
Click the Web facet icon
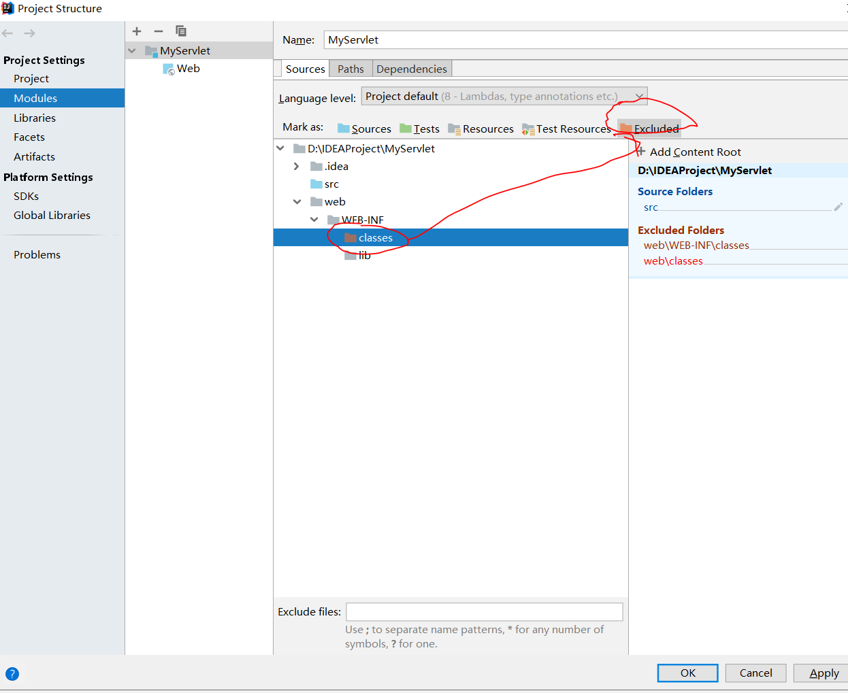point(169,69)
